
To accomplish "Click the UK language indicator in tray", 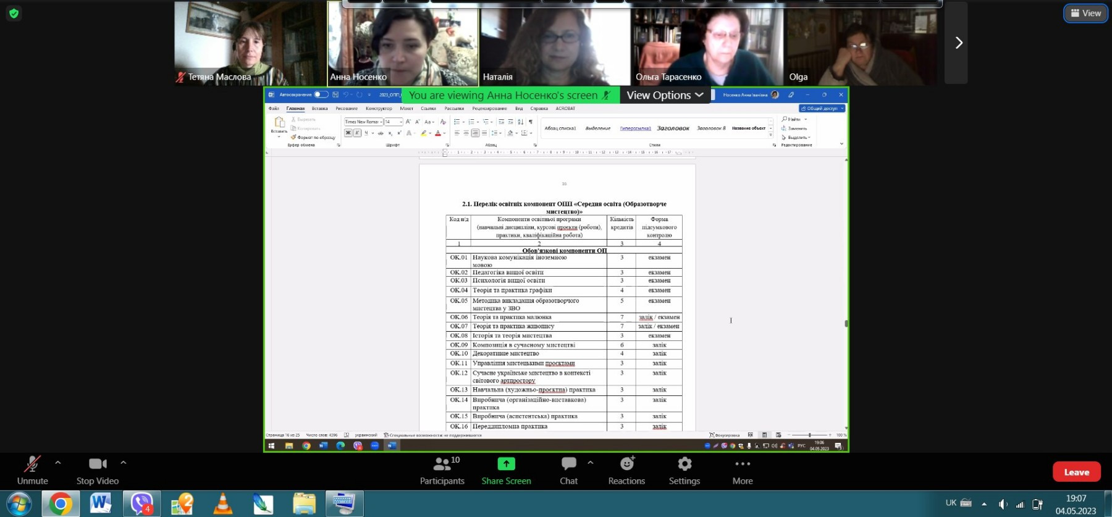I will [x=951, y=503].
